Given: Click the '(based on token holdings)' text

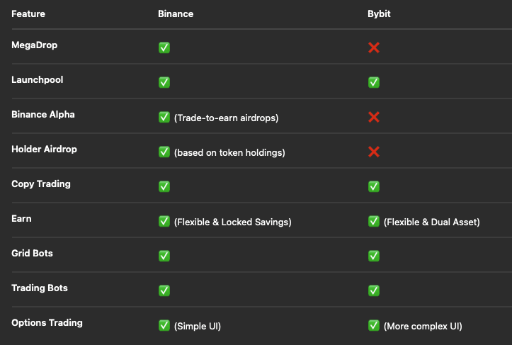Looking at the screenshot, I should tap(229, 152).
